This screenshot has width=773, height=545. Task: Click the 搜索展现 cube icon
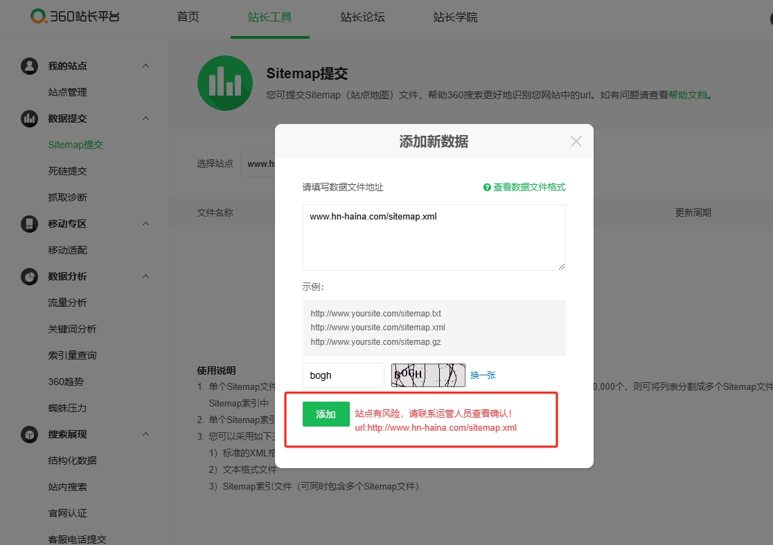pyautogui.click(x=29, y=434)
